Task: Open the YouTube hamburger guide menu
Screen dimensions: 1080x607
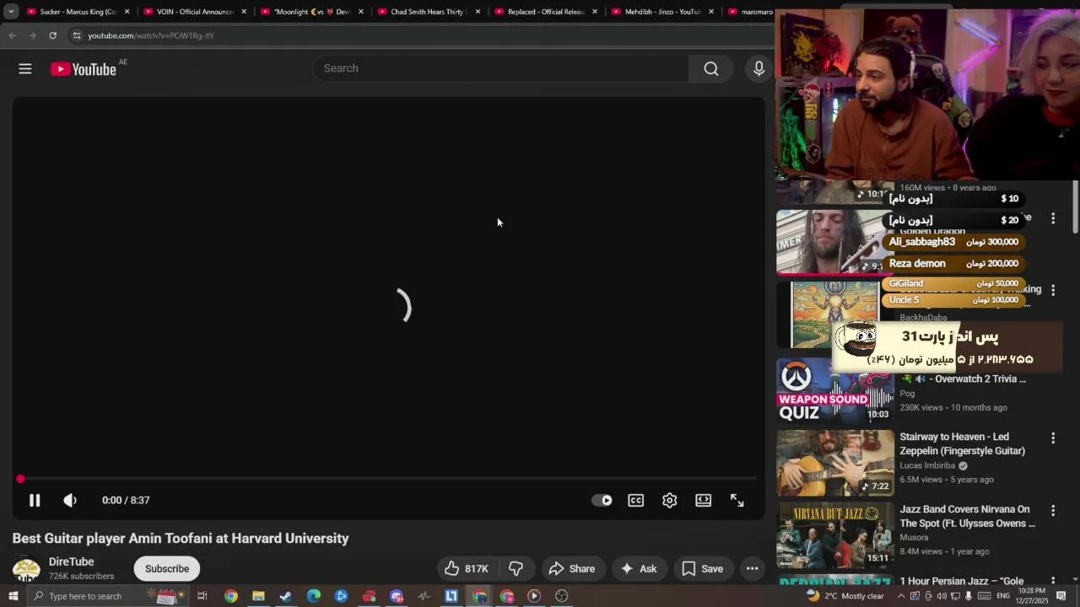Action: [x=25, y=69]
